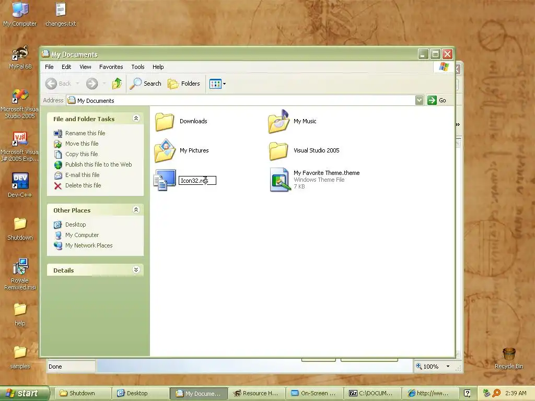The height and width of the screenshot is (401, 535).
Task: Go to My Computer in Other Places
Action: [82, 235]
